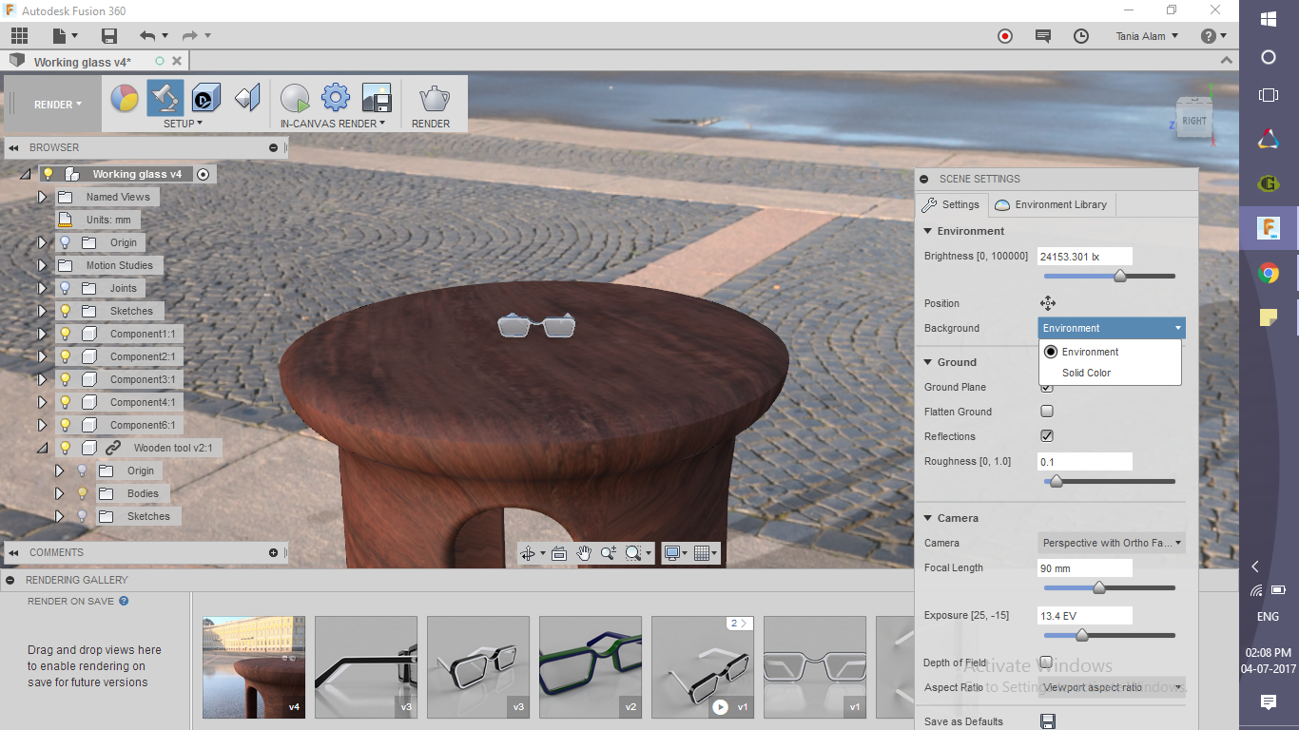Open the Help menu

(1213, 36)
